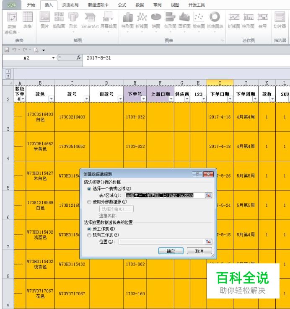Customize quick access toolbar dropdown
Image resolution: width=290 pixels, height=309 pixels.
click(x=44, y=50)
